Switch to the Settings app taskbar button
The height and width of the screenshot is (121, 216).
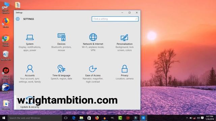143,118
